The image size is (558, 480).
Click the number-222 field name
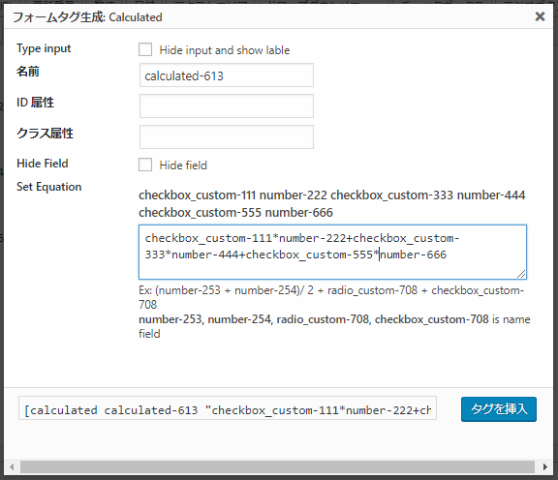pyautogui.click(x=294, y=195)
